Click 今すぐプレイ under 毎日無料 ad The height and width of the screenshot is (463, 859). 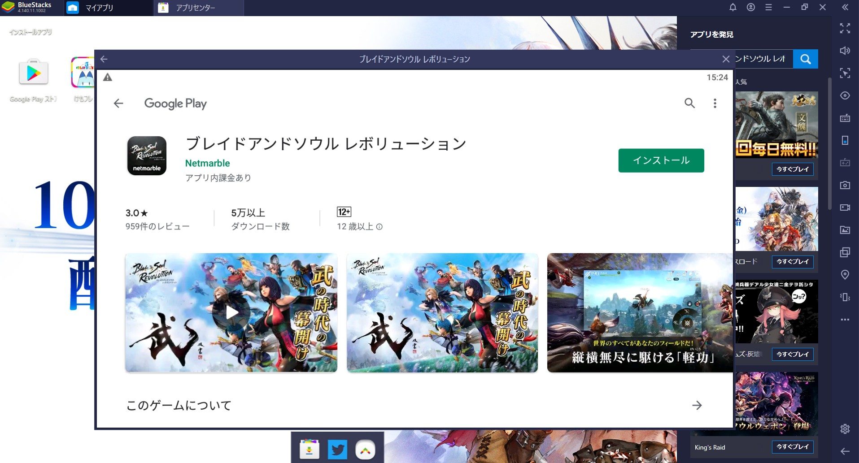click(793, 169)
